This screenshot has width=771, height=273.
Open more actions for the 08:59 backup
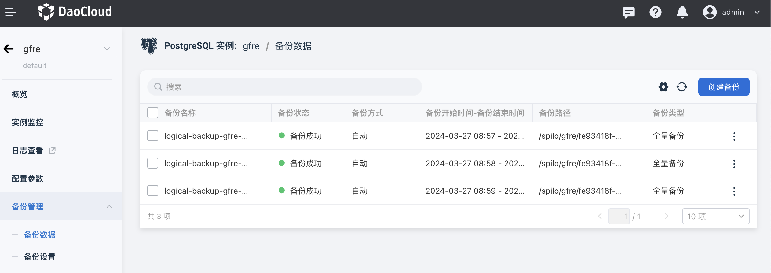pyautogui.click(x=734, y=191)
